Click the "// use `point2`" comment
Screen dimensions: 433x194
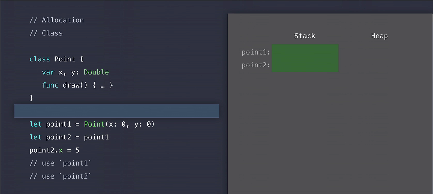(x=60, y=176)
